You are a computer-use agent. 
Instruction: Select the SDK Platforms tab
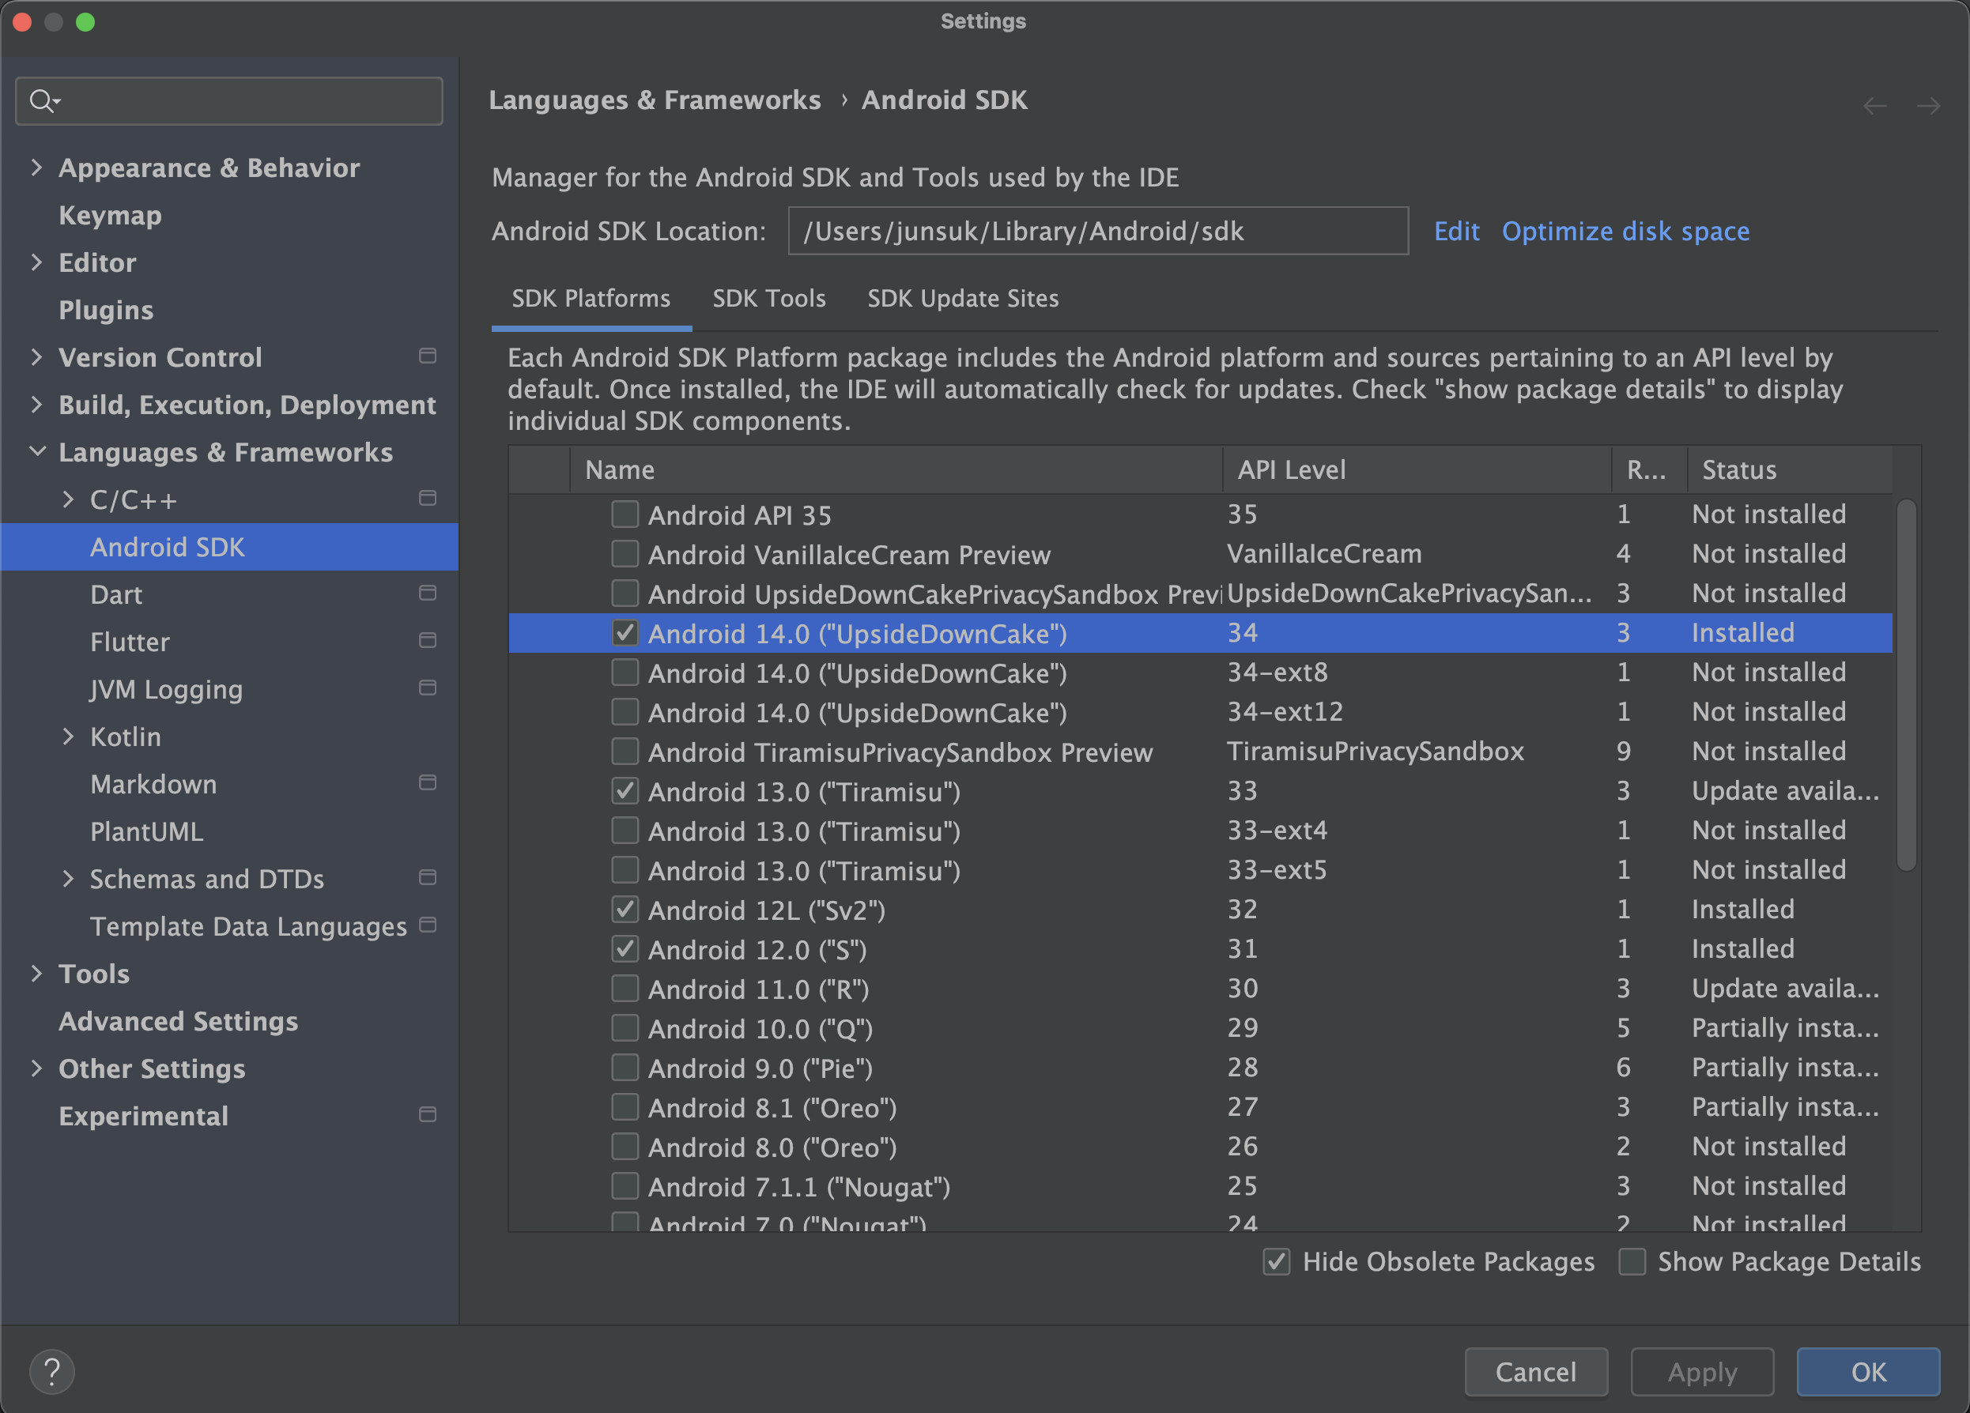(591, 298)
